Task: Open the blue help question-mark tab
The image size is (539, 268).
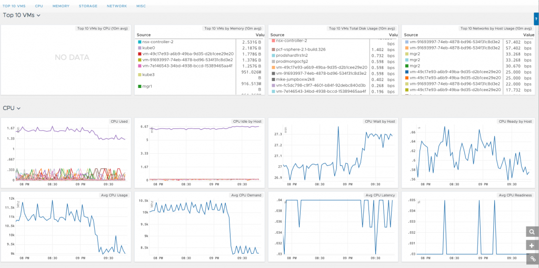Action: tap(536, 19)
